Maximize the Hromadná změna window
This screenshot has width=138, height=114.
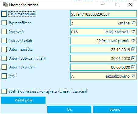117,5
